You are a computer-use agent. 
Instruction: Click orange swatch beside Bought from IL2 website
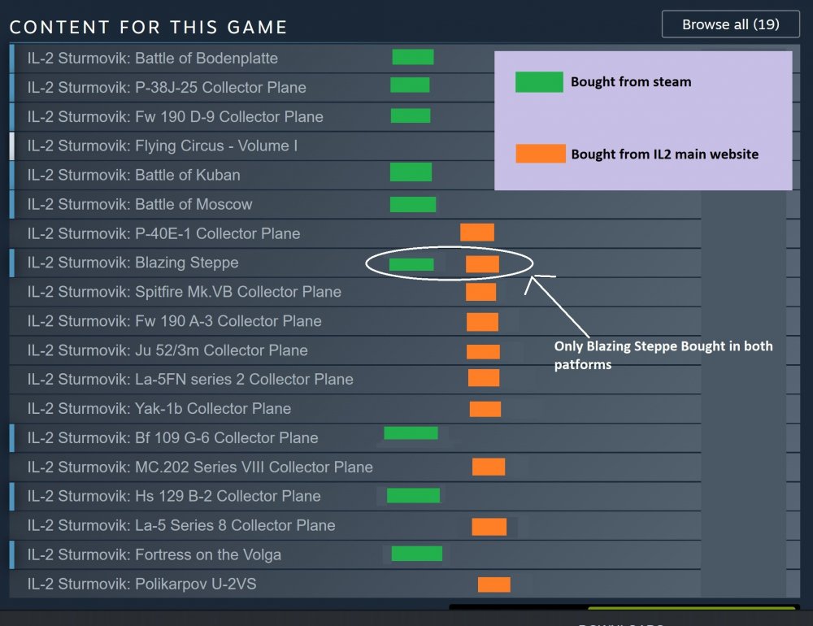coord(541,154)
